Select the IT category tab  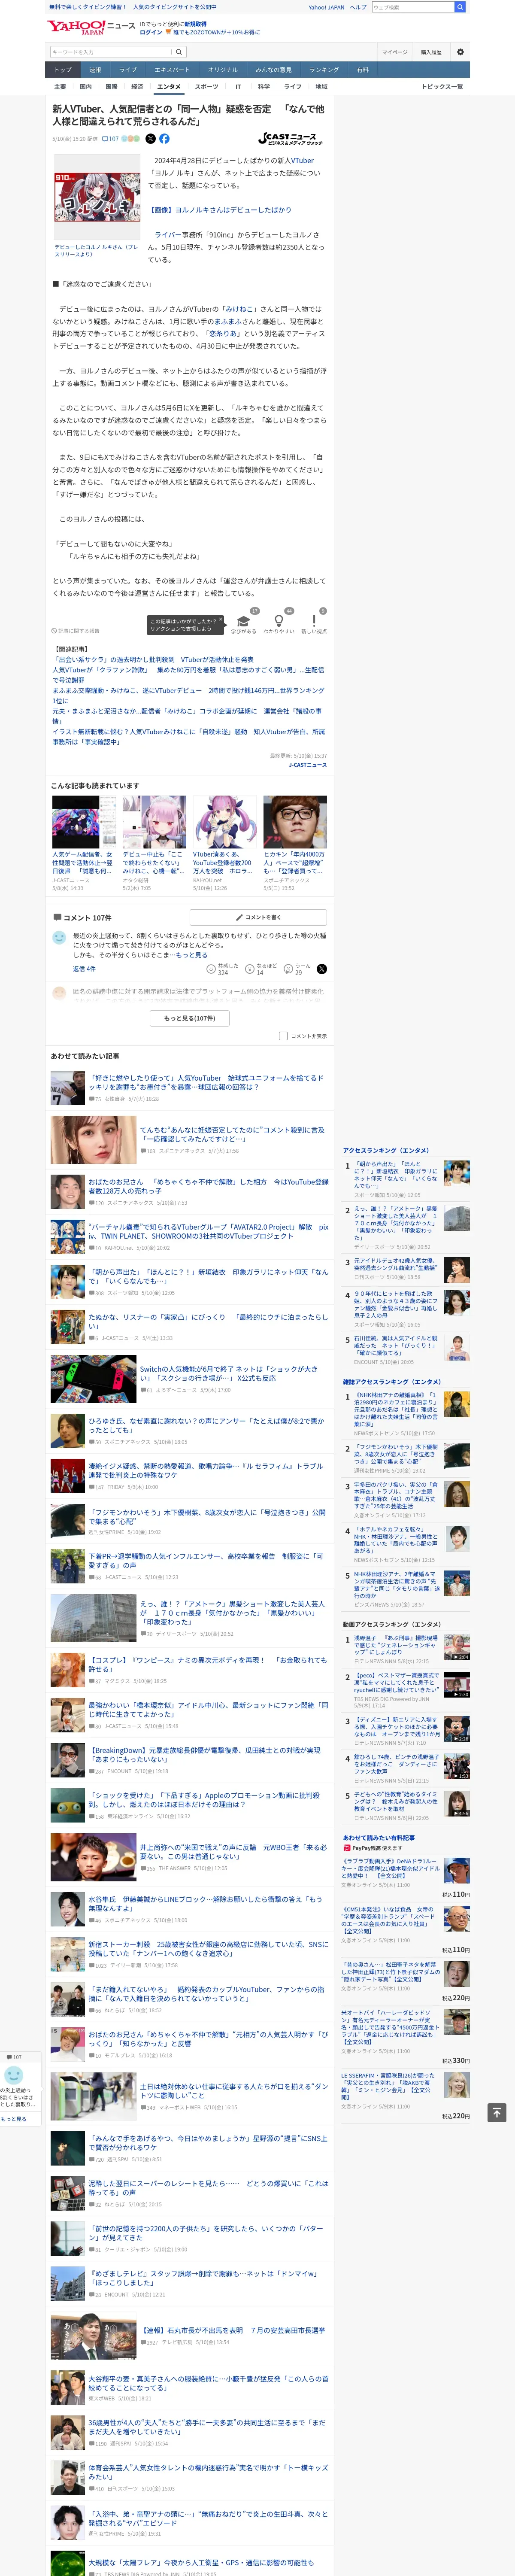[x=238, y=87]
